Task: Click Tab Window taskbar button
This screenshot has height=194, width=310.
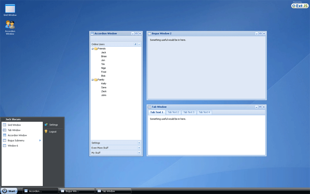Action: (113, 191)
